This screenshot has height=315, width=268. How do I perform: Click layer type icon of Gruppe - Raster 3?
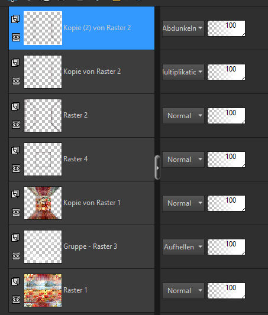15,238
